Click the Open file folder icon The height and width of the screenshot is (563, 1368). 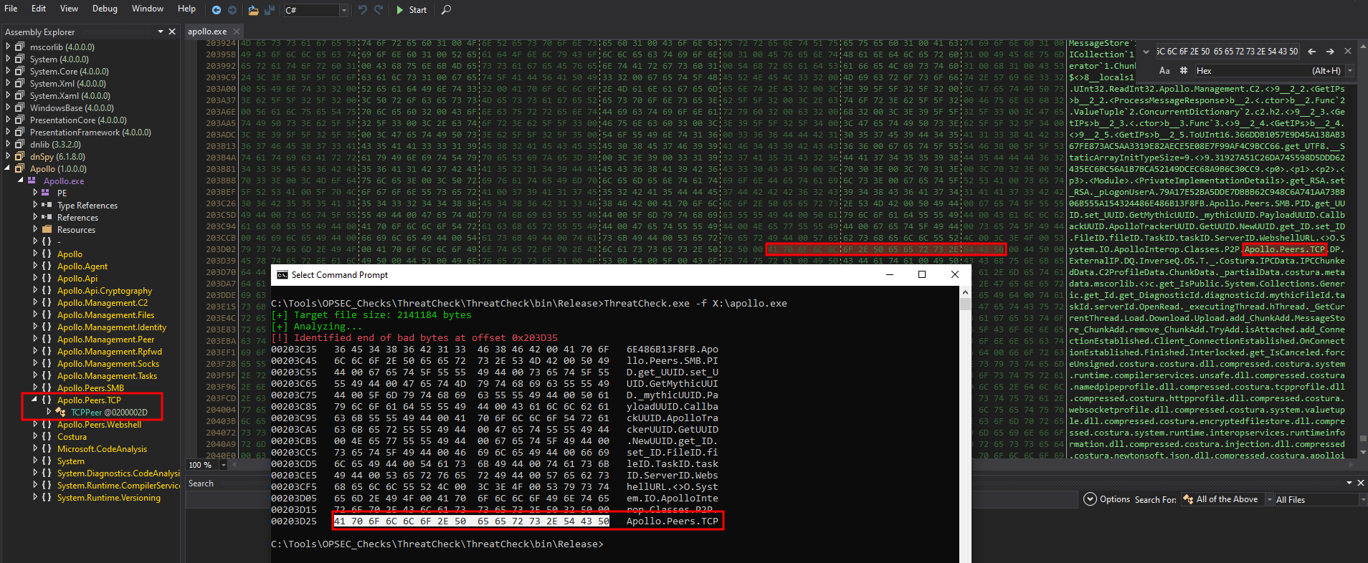tap(253, 10)
